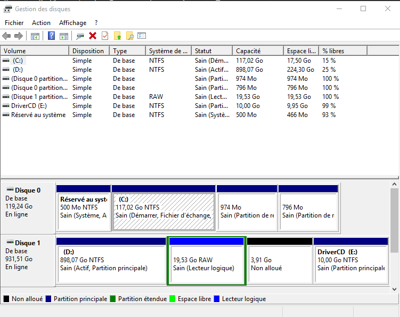Click the drive icon beside DriverCD (E:)

coord(6,106)
